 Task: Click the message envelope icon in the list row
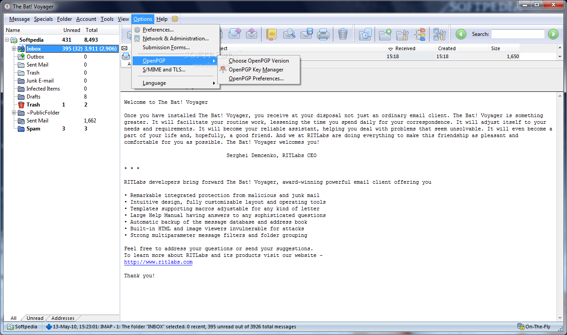126,56
